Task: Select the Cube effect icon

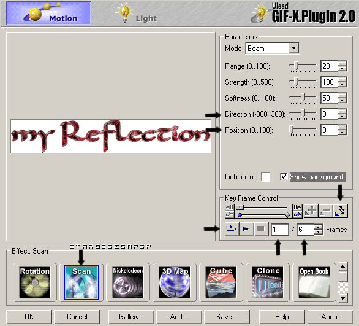Action: pos(221,282)
